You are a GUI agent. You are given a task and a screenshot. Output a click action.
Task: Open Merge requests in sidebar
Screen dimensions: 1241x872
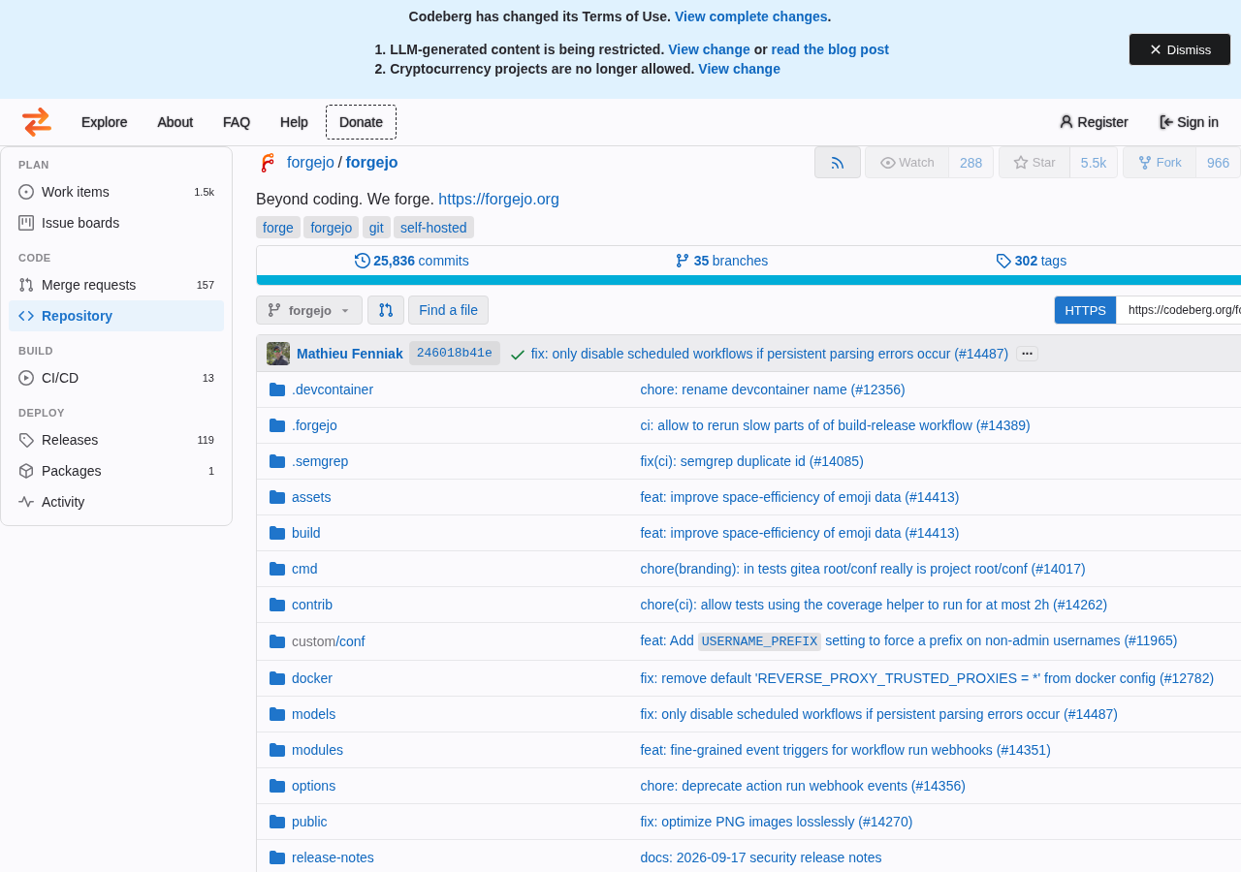(116, 285)
